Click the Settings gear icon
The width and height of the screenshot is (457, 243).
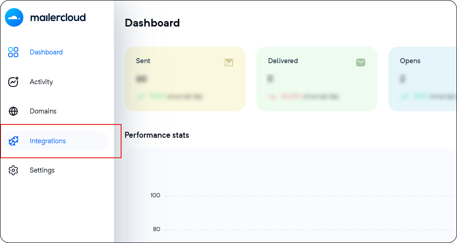(x=13, y=170)
